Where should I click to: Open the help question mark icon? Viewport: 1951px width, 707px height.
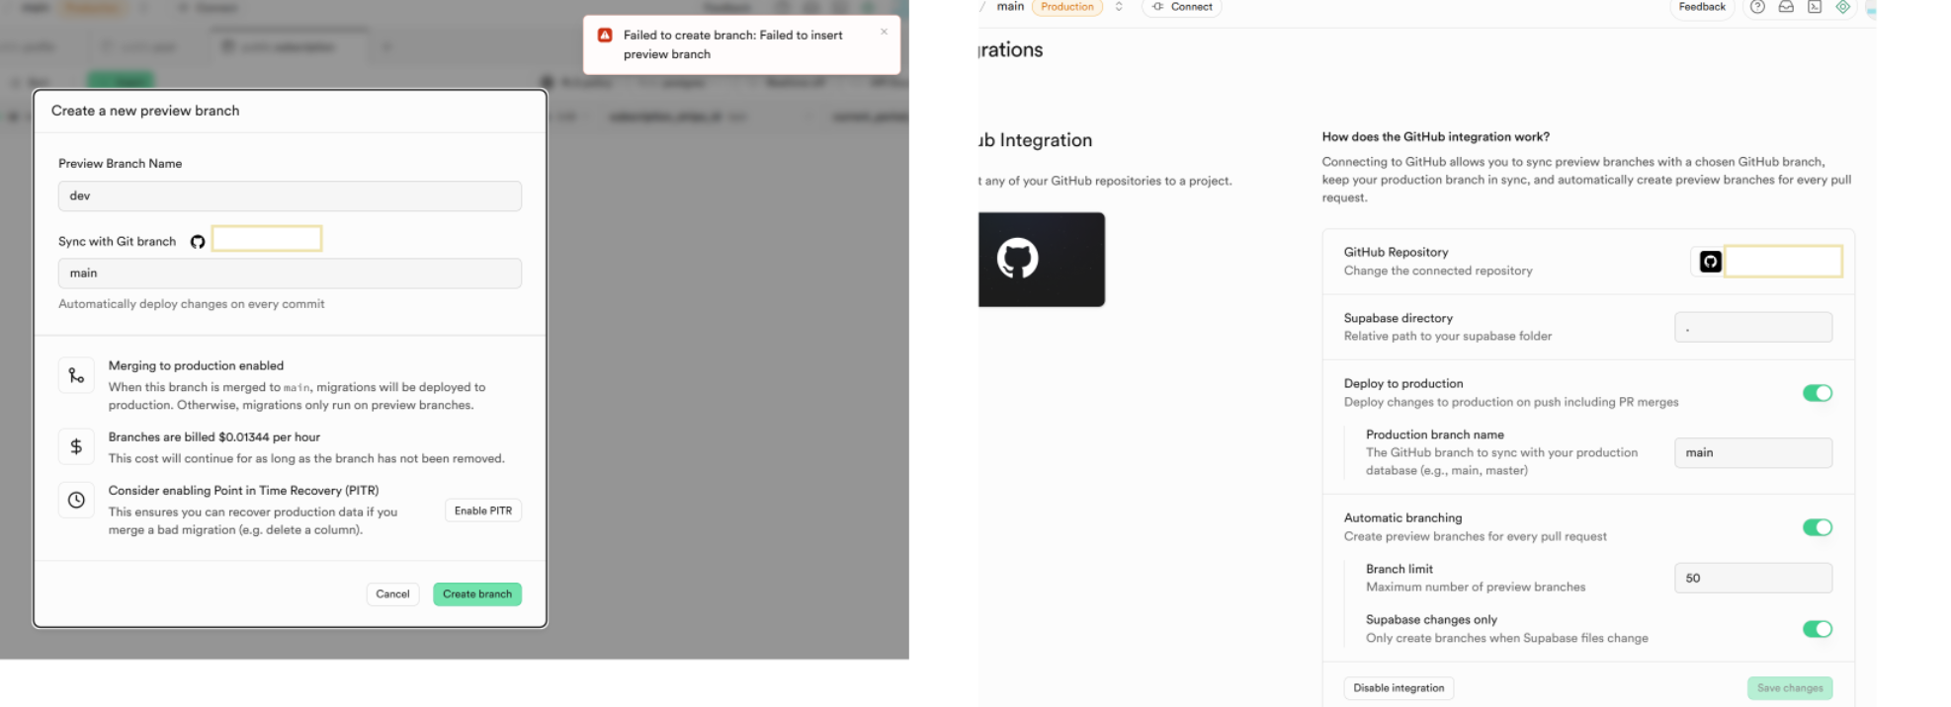pos(1757,7)
